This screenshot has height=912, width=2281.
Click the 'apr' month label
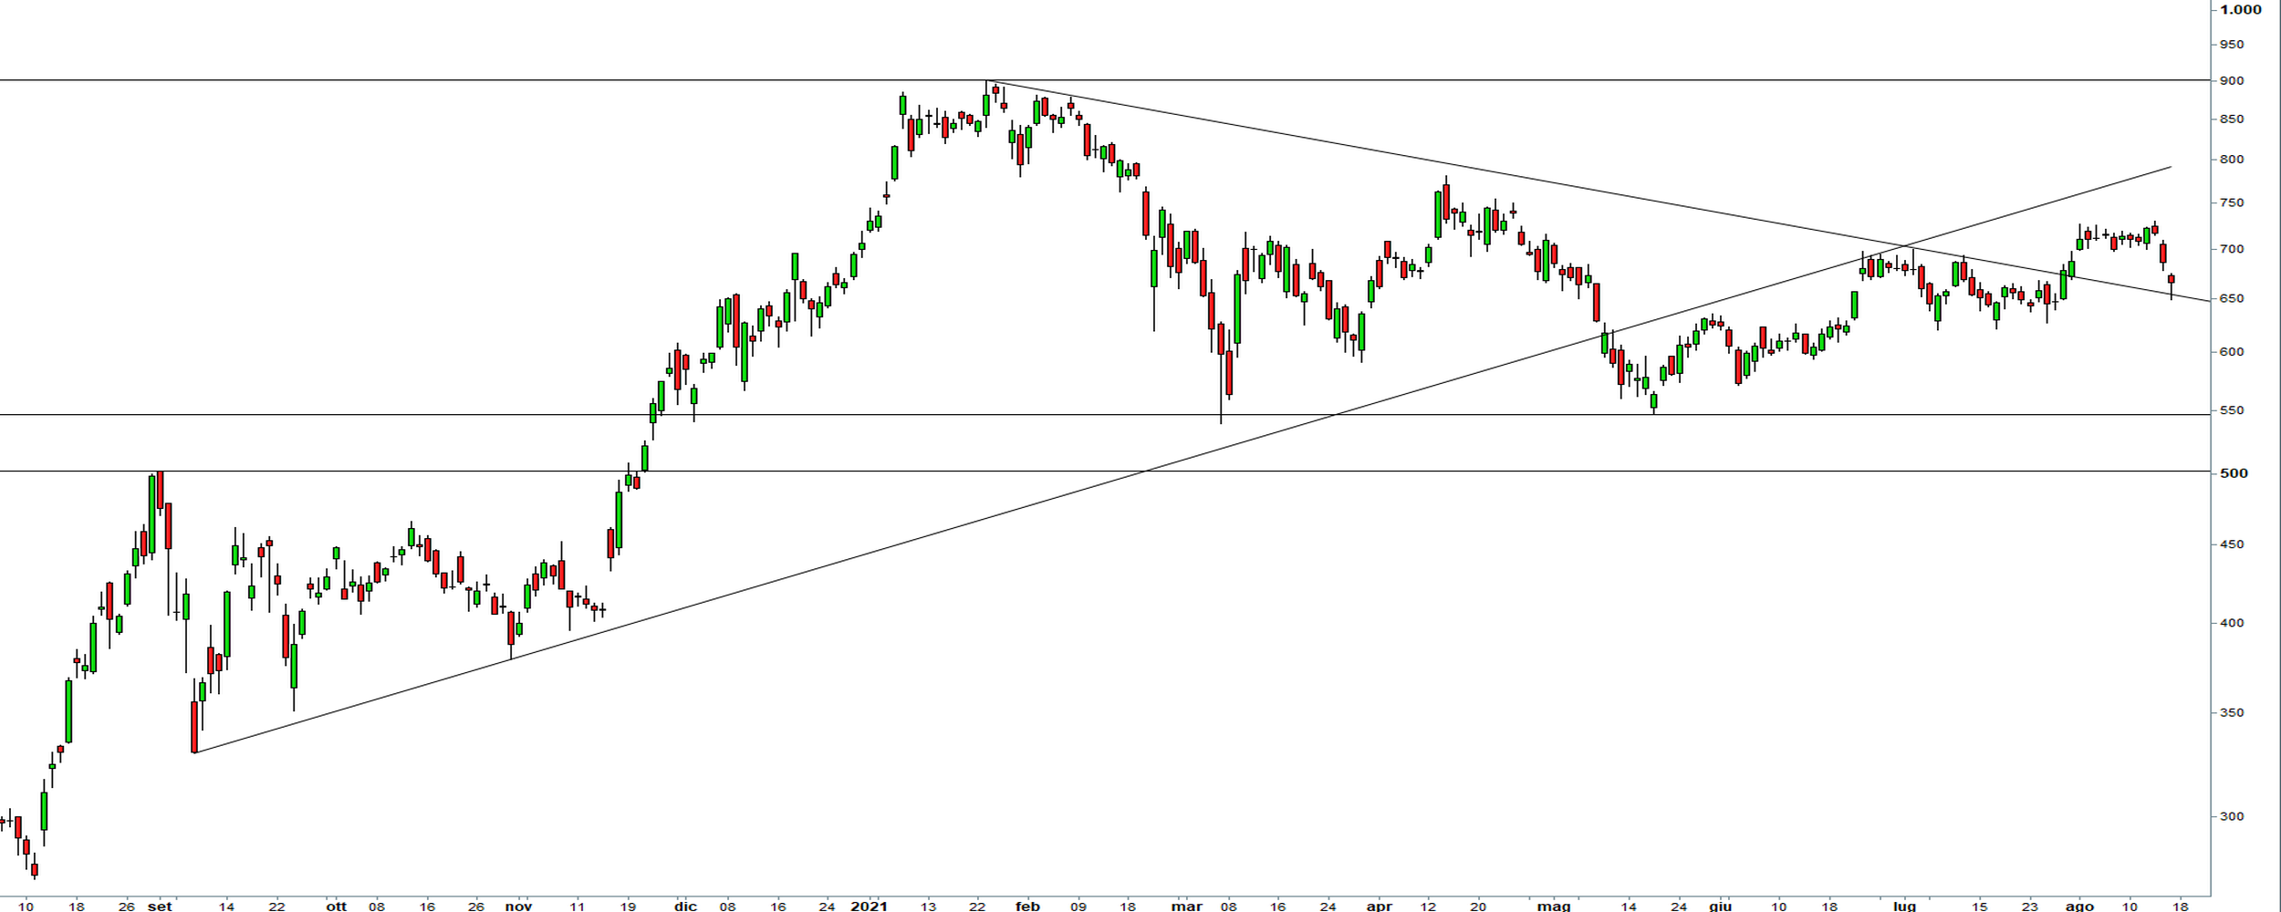point(1379,906)
